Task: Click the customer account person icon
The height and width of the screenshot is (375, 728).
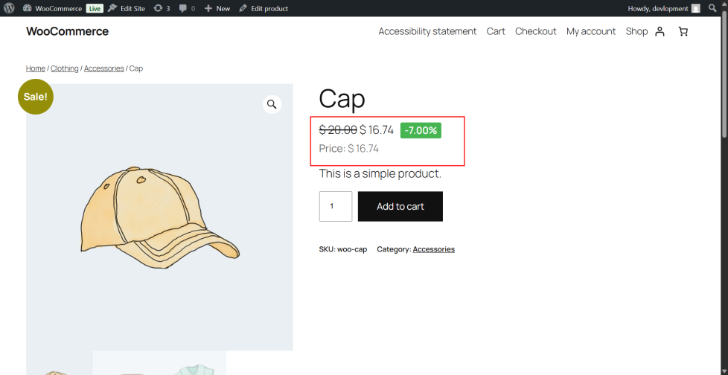Action: tap(660, 31)
